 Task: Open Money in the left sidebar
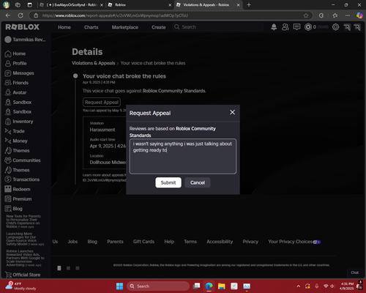click(x=16, y=141)
